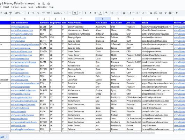Open the www.hatch.co link
Viewport: 185px width, 140px height.
pos(17,69)
